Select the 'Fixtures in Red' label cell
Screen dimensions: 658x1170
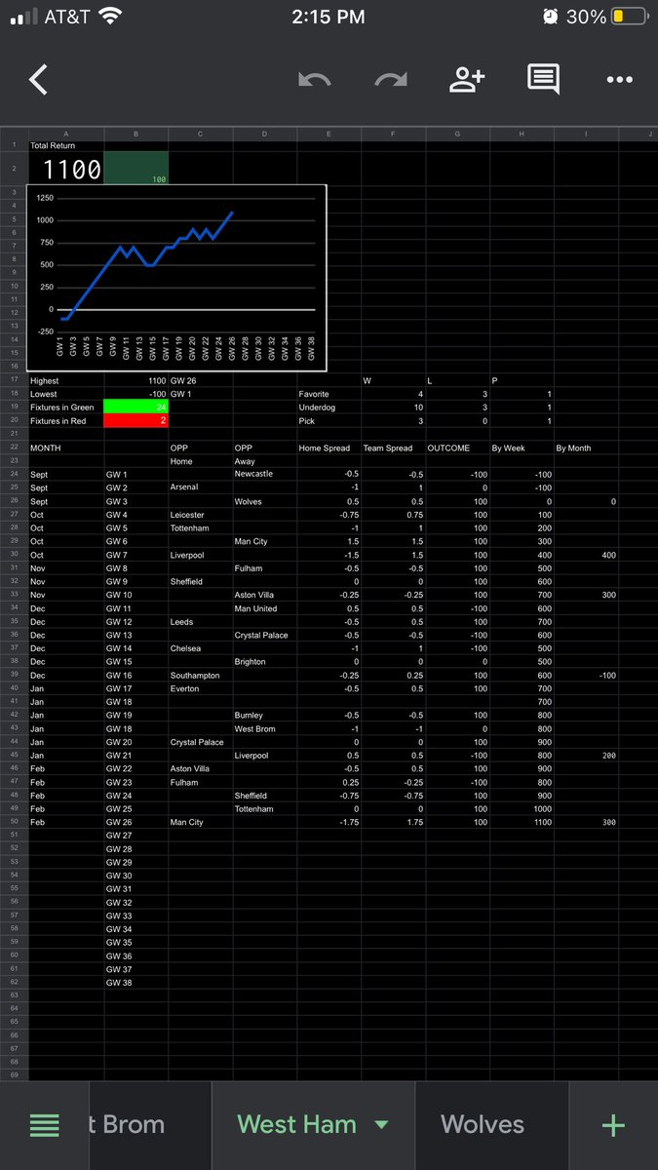pos(66,420)
